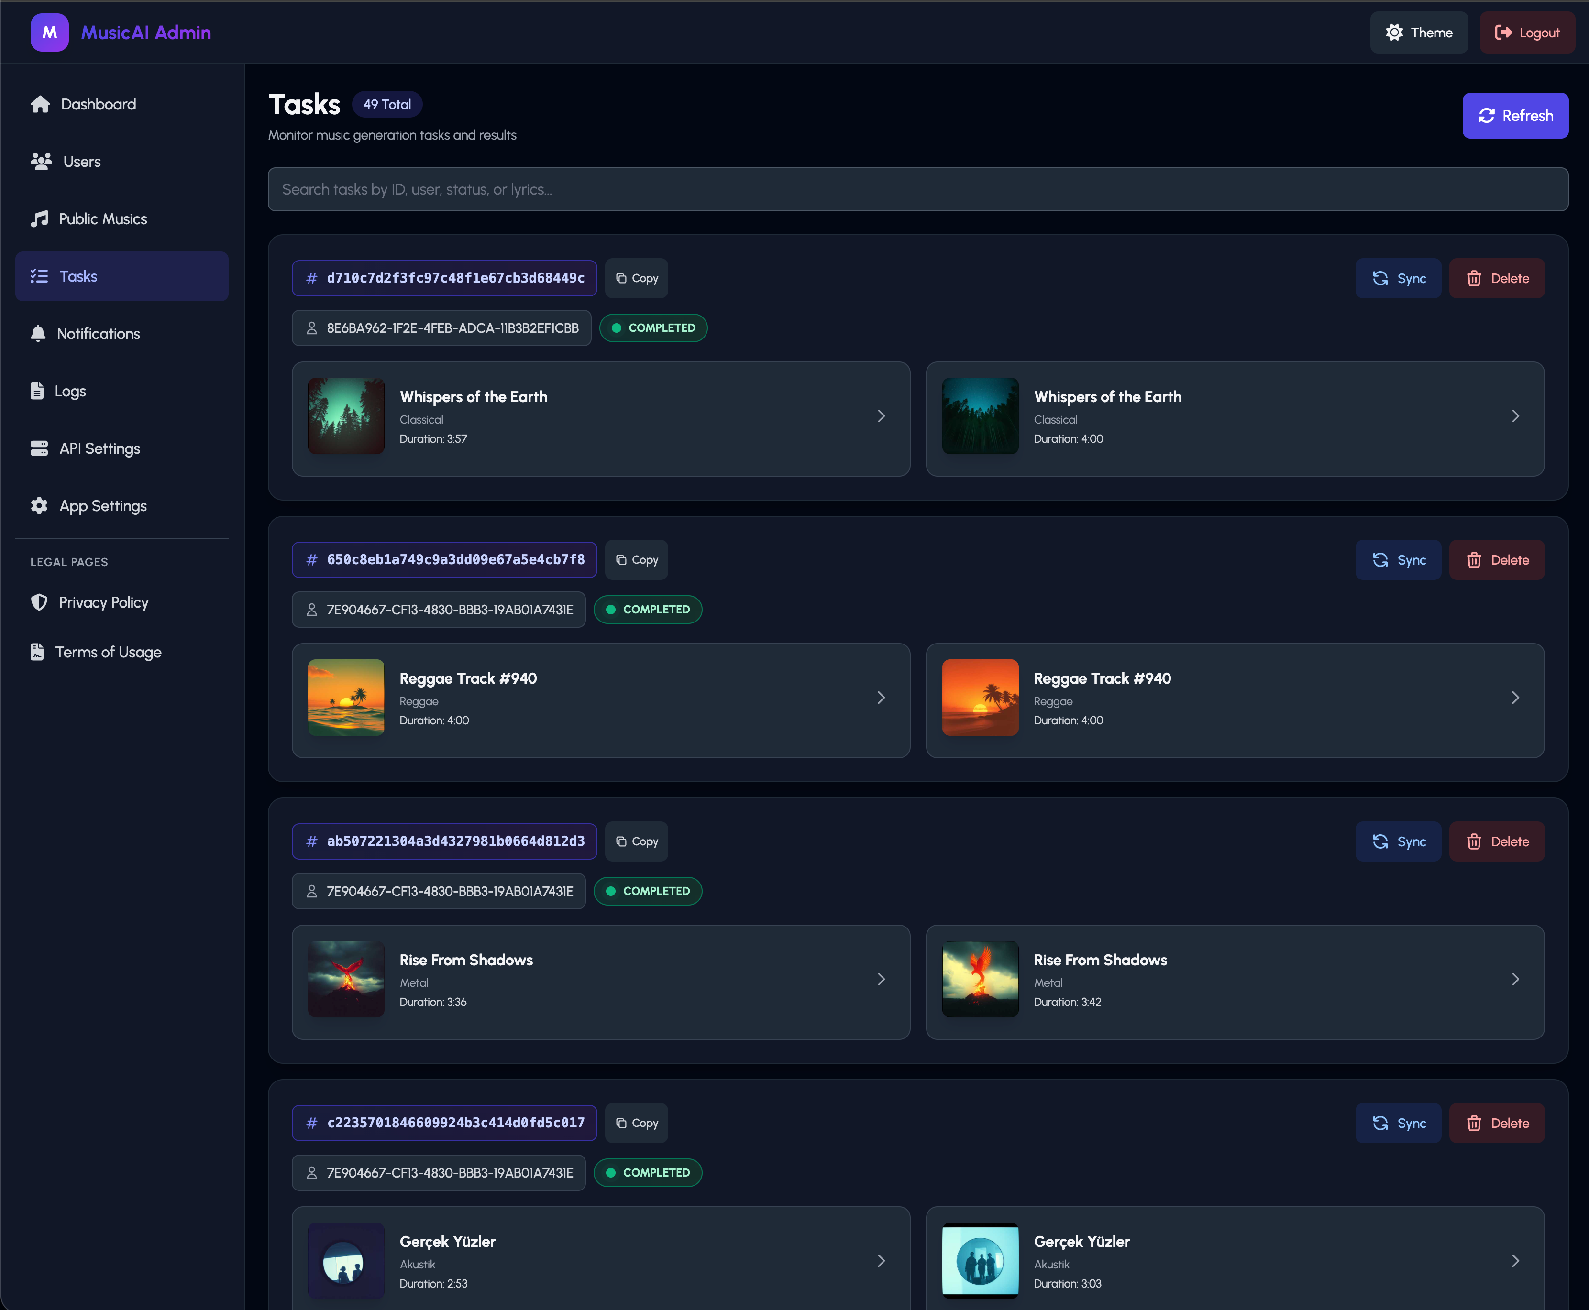
Task: Click task ID 650c8eb1a749c9a3dd09e67a5e4cb7f8 text
Action: (455, 560)
